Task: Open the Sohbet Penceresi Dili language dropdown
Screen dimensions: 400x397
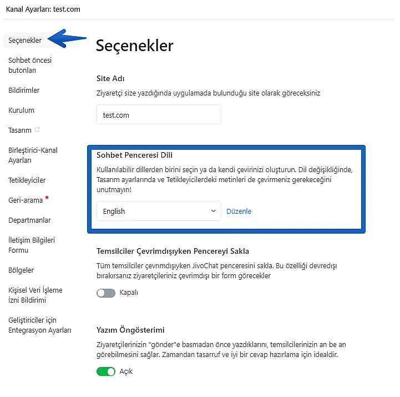Action: coord(159,211)
